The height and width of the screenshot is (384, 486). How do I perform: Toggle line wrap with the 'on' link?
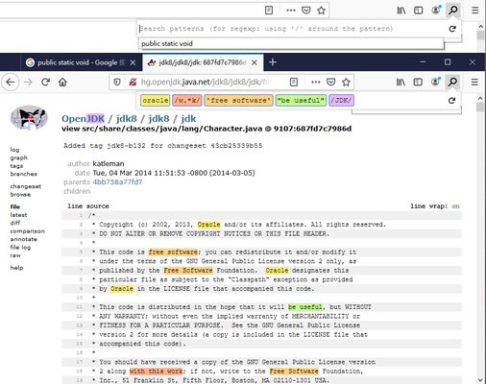coord(455,206)
